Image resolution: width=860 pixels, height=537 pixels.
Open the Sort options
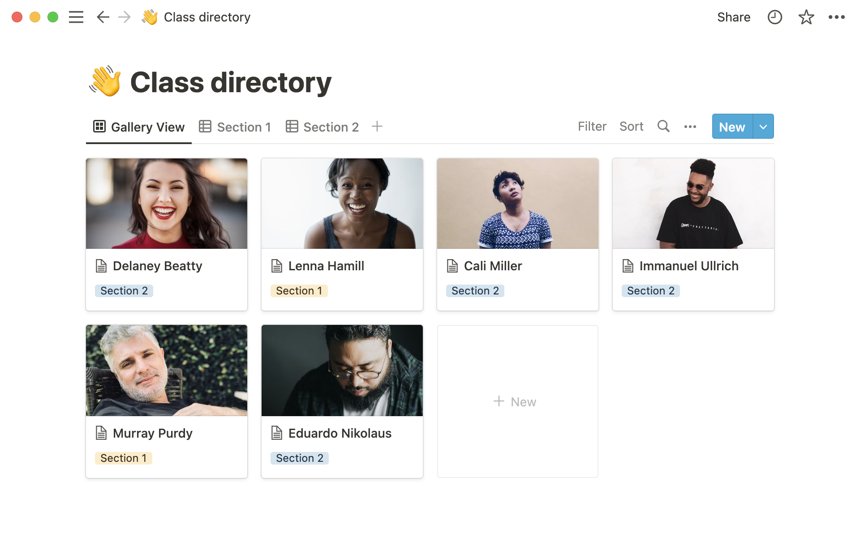(x=631, y=127)
